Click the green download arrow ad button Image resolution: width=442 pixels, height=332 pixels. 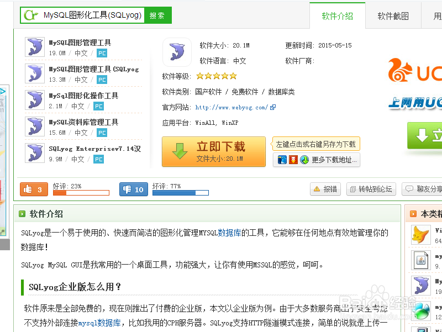click(x=425, y=135)
